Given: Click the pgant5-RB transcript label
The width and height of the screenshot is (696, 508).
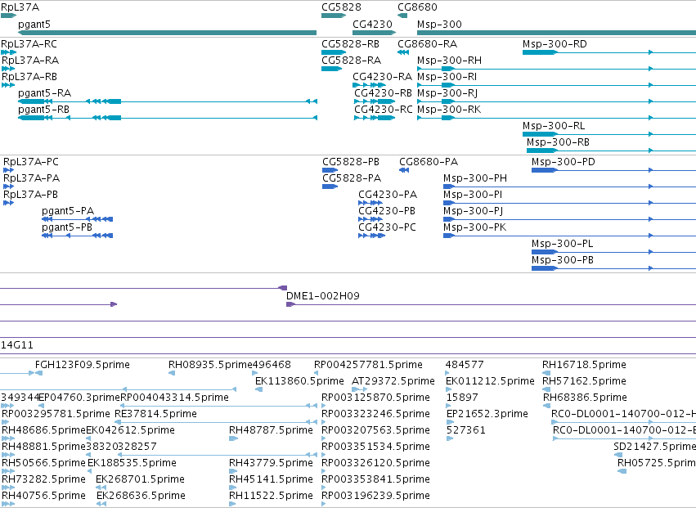Looking at the screenshot, I should 43,110.
